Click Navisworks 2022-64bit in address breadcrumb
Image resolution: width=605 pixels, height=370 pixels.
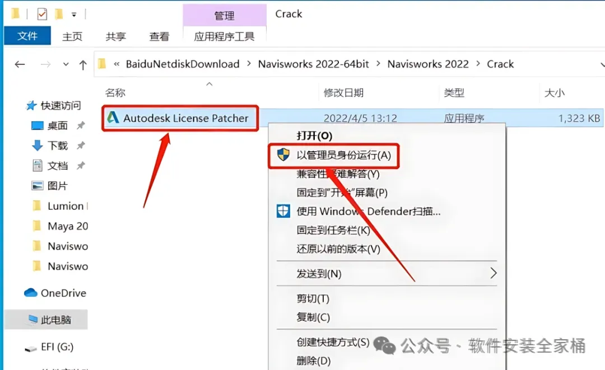pos(313,64)
